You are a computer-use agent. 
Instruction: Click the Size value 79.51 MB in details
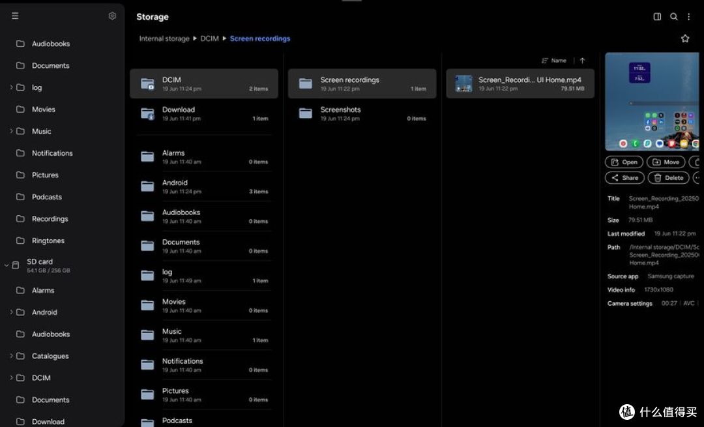pyautogui.click(x=640, y=220)
